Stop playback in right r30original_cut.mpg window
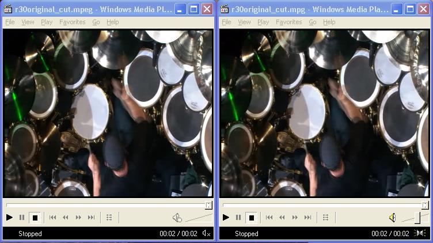This screenshot has height=243, width=433. point(252,218)
